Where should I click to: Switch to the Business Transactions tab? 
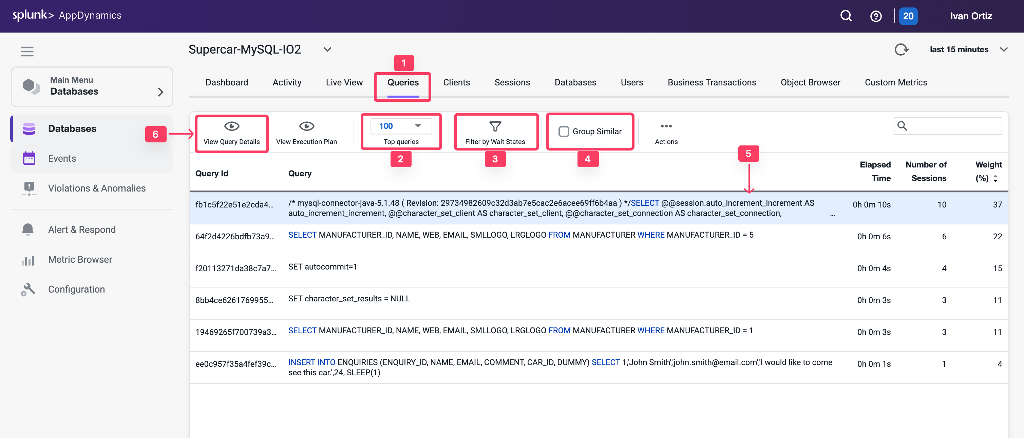pos(712,82)
